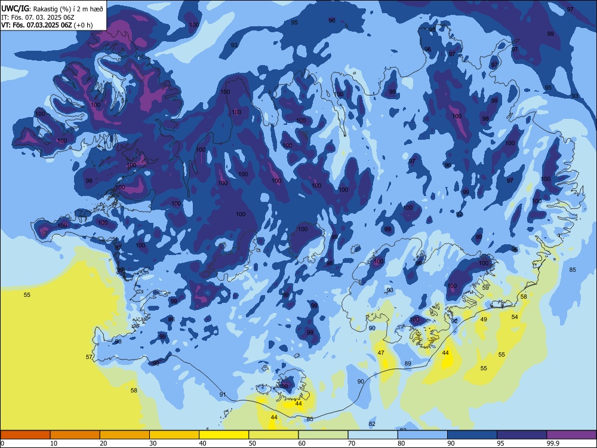Click the light blue 80–90 legend swatch
The height and width of the screenshot is (448, 597).
pyautogui.click(x=423, y=435)
